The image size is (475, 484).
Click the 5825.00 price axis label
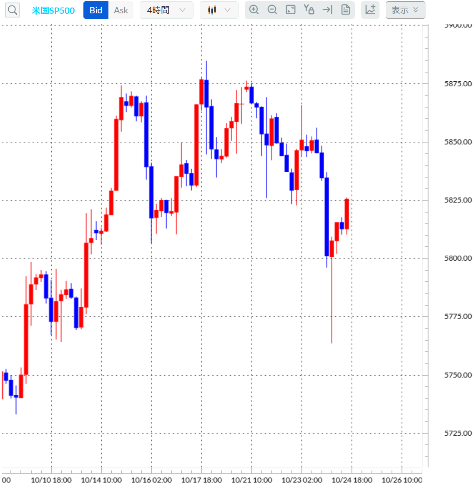point(458,200)
